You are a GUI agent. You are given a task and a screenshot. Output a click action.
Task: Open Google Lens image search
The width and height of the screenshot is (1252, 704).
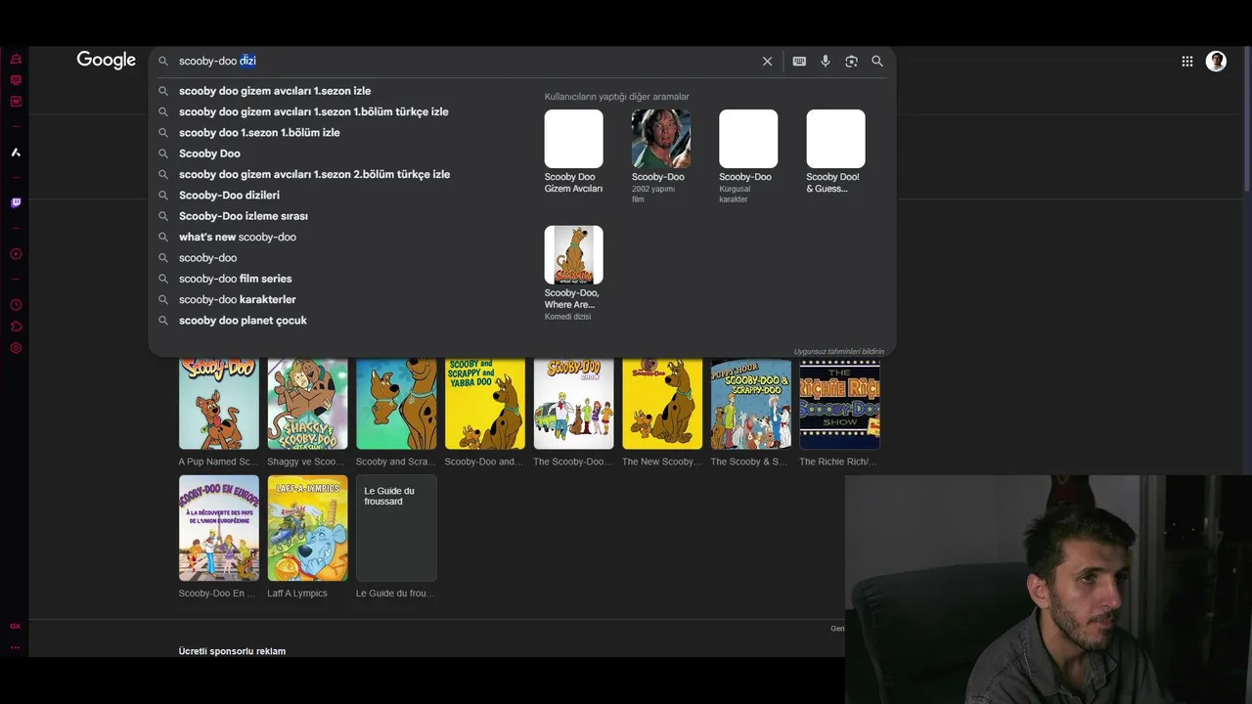tap(851, 61)
